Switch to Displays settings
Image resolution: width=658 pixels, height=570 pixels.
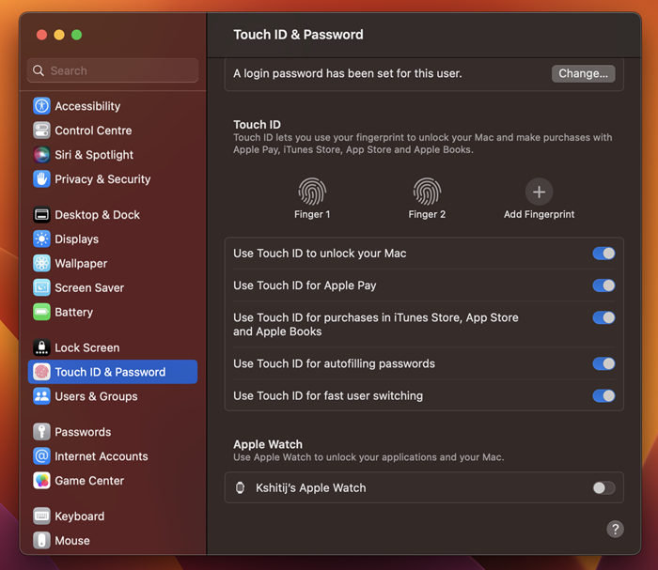113,239
